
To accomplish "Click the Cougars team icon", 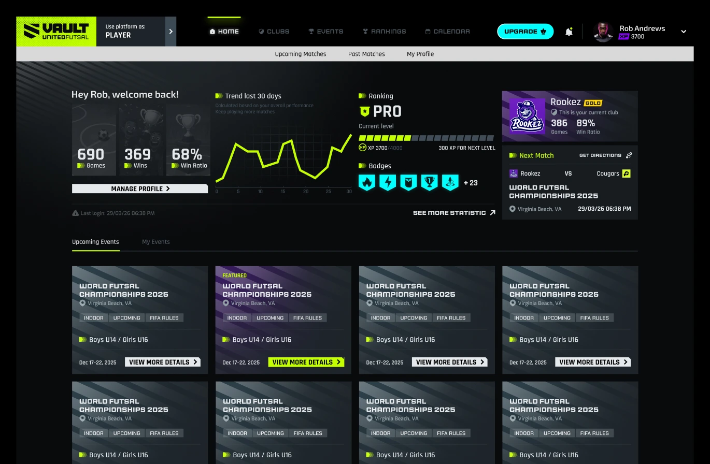I will (x=626, y=173).
